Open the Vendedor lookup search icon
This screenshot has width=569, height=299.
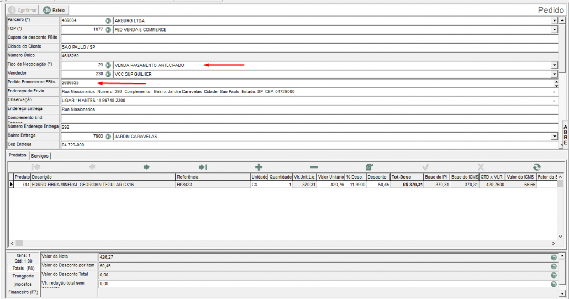[x=108, y=74]
